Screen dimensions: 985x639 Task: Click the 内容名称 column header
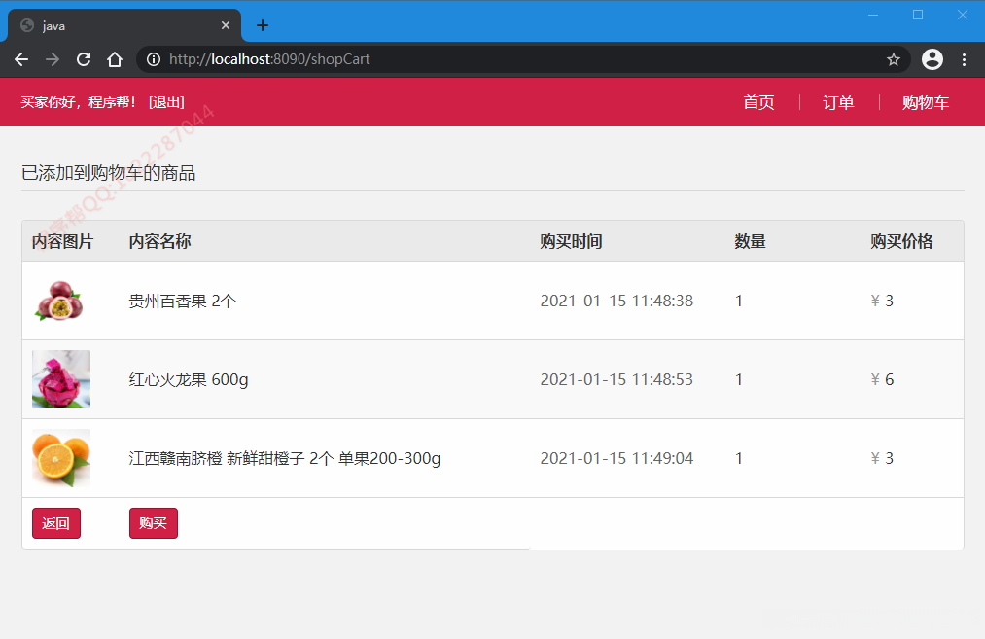click(x=160, y=241)
